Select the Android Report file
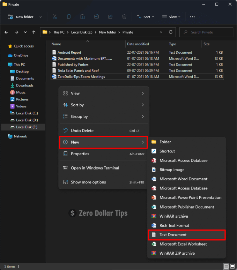 69,53
